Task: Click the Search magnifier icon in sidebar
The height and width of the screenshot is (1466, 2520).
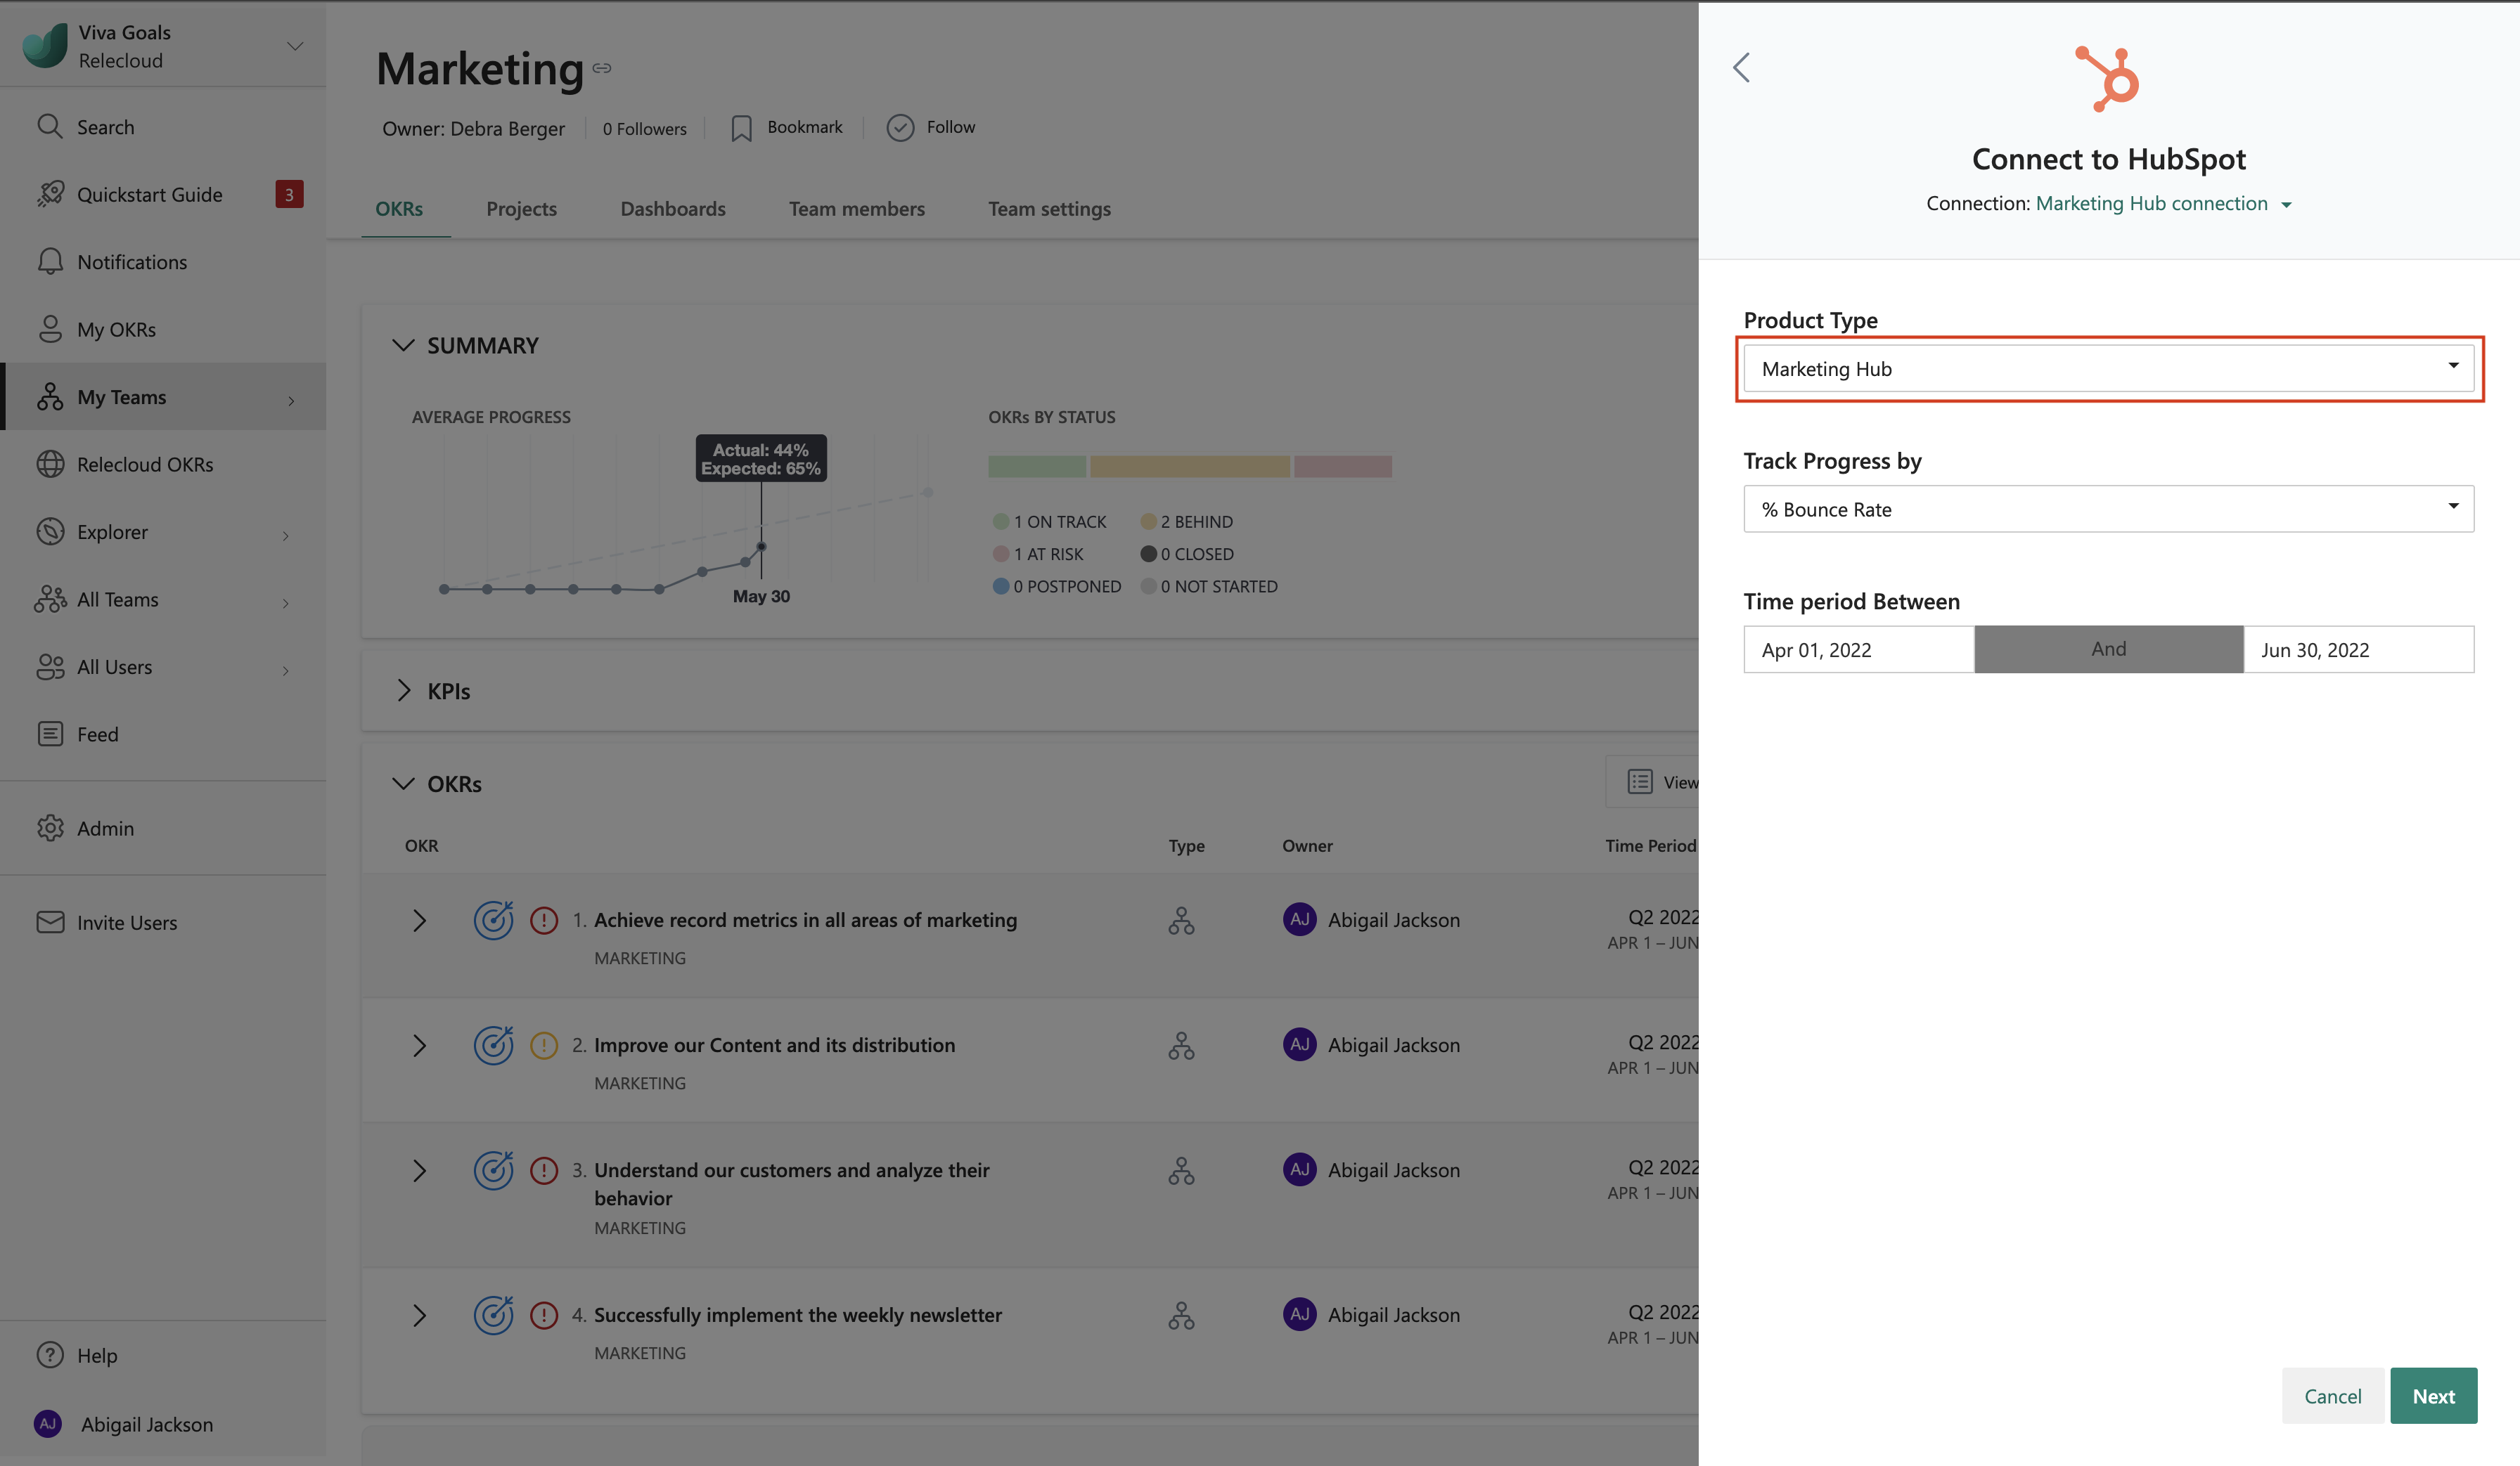Action: pos(49,126)
